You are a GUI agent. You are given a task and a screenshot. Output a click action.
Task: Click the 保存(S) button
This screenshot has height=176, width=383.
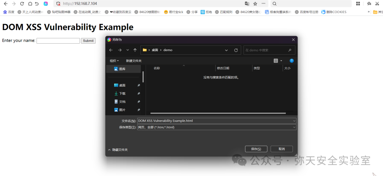256,149
